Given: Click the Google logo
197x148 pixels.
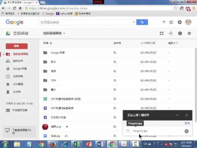Looking at the screenshot, I should (x=14, y=22).
